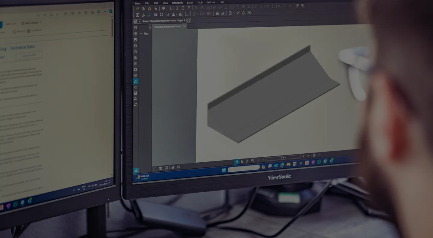
Task: Click the Image markup tool icon
Action: pyautogui.click(x=180, y=14)
